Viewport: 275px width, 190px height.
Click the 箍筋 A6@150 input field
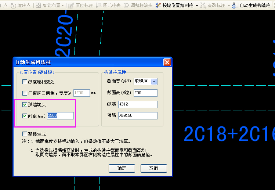click(x=138, y=115)
